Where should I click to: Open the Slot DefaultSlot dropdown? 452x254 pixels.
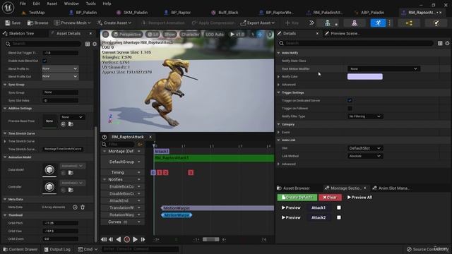tap(364, 148)
